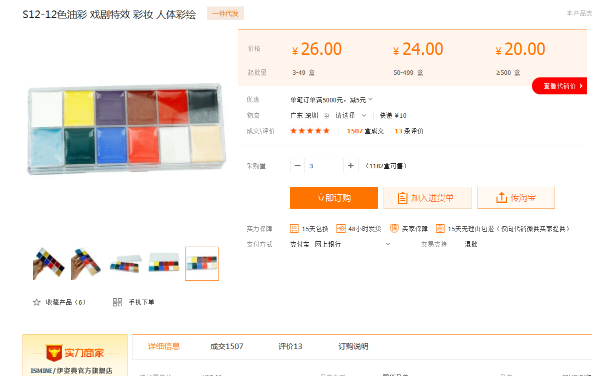Click the 加入进货单 button
This screenshot has width=592, height=376.
point(427,198)
